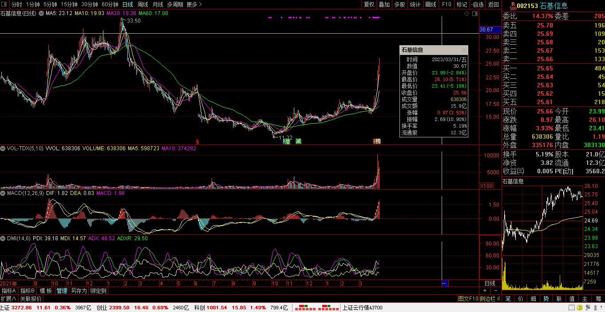Click the R 500 badge beside the stock code
This screenshot has height=312, width=605.
[513, 6]
